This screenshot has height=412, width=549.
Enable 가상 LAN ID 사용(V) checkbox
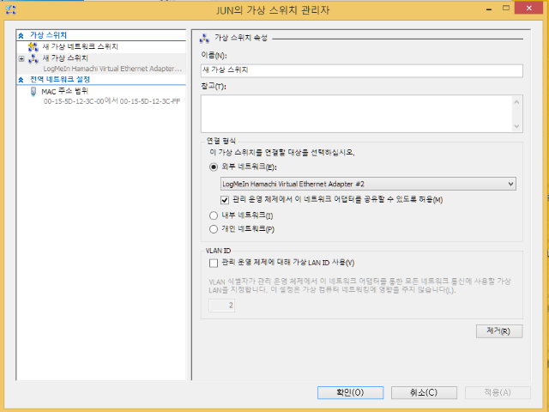pyautogui.click(x=214, y=263)
